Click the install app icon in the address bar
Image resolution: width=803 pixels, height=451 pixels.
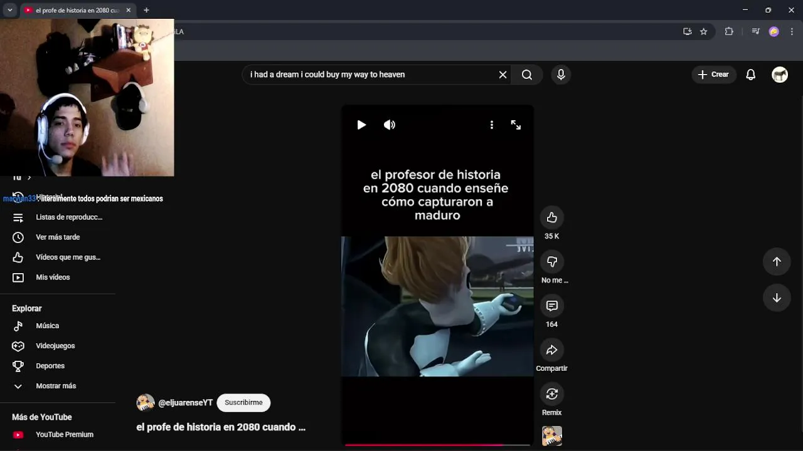click(x=688, y=31)
